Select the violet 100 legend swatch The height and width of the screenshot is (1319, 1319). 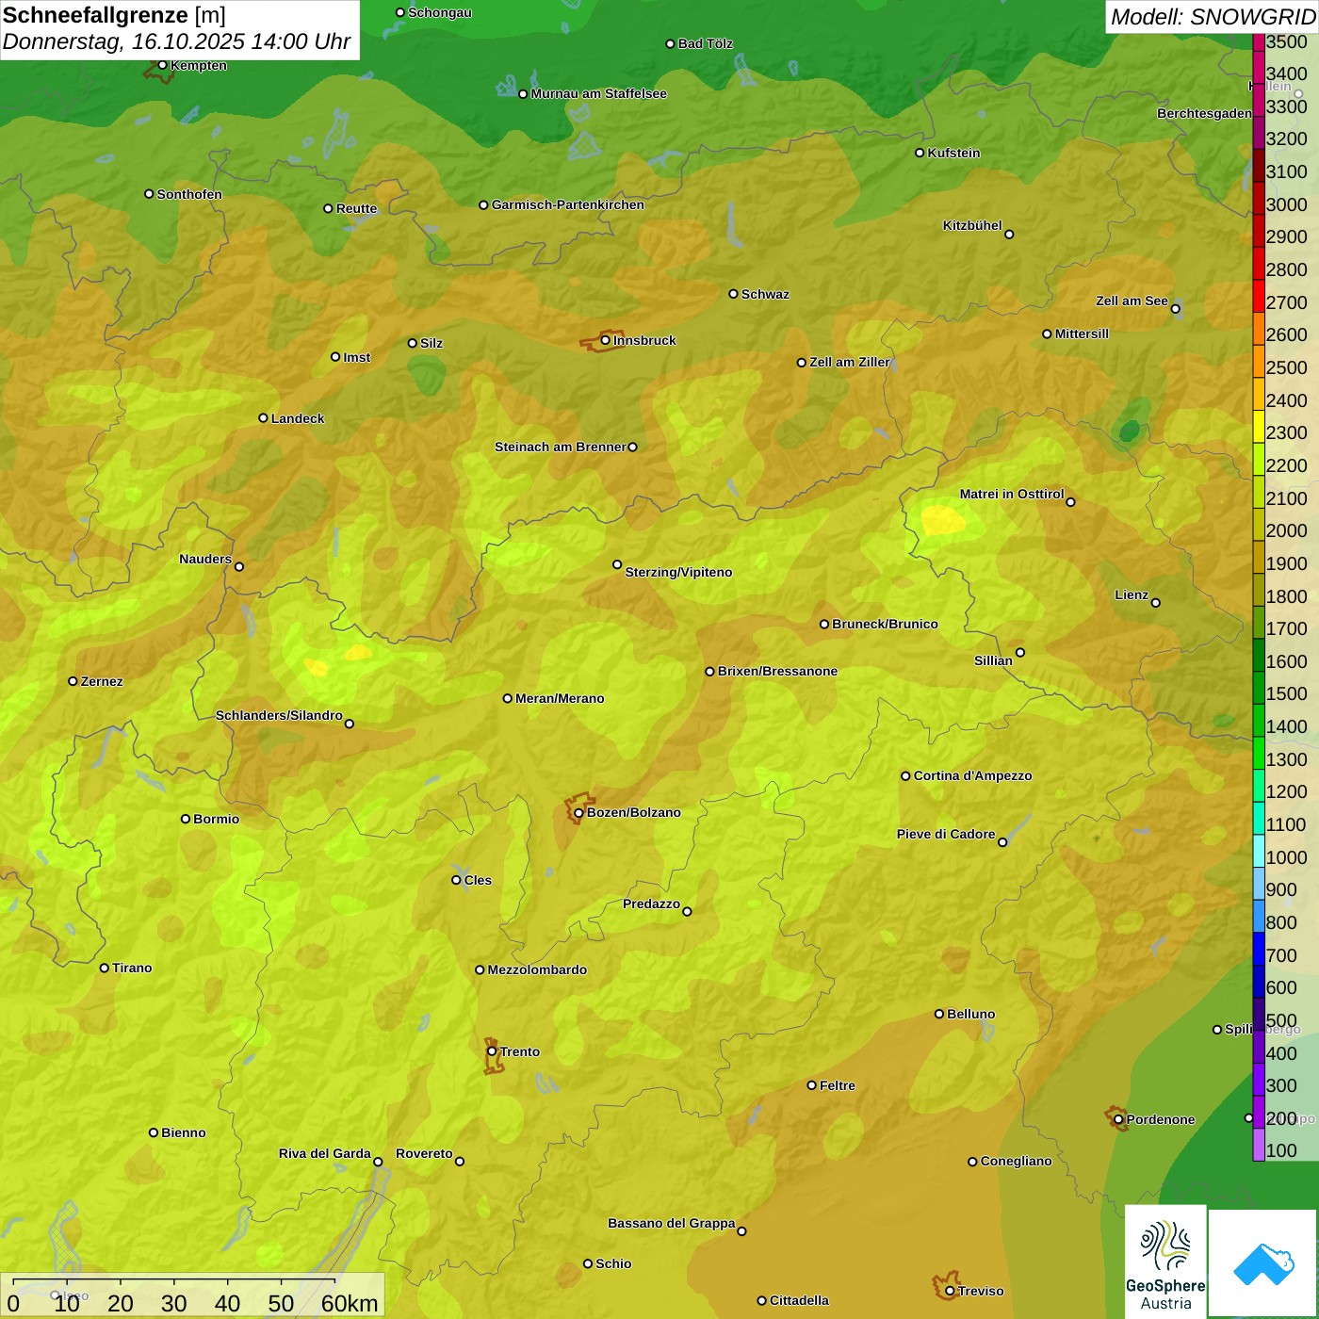point(1259,1144)
